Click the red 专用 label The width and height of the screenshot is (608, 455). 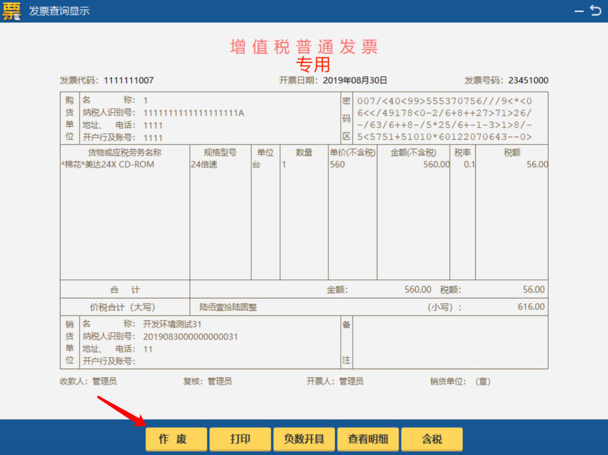[313, 64]
